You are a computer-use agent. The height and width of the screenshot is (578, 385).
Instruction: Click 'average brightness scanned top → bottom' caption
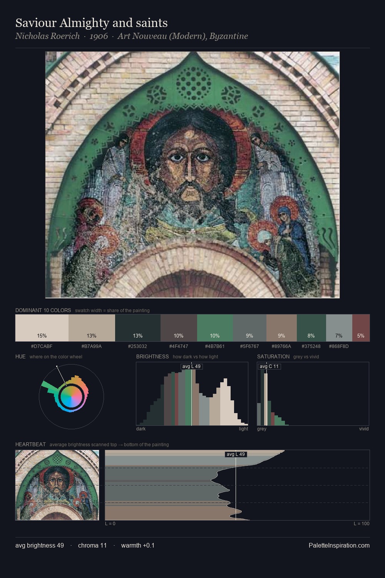tap(109, 445)
